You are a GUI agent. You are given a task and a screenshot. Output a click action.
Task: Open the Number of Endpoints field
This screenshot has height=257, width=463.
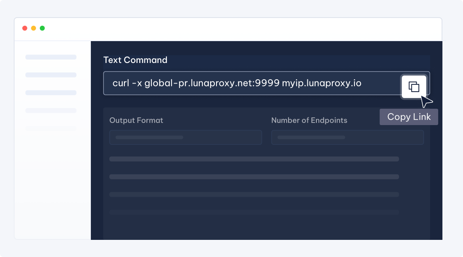[x=347, y=137]
